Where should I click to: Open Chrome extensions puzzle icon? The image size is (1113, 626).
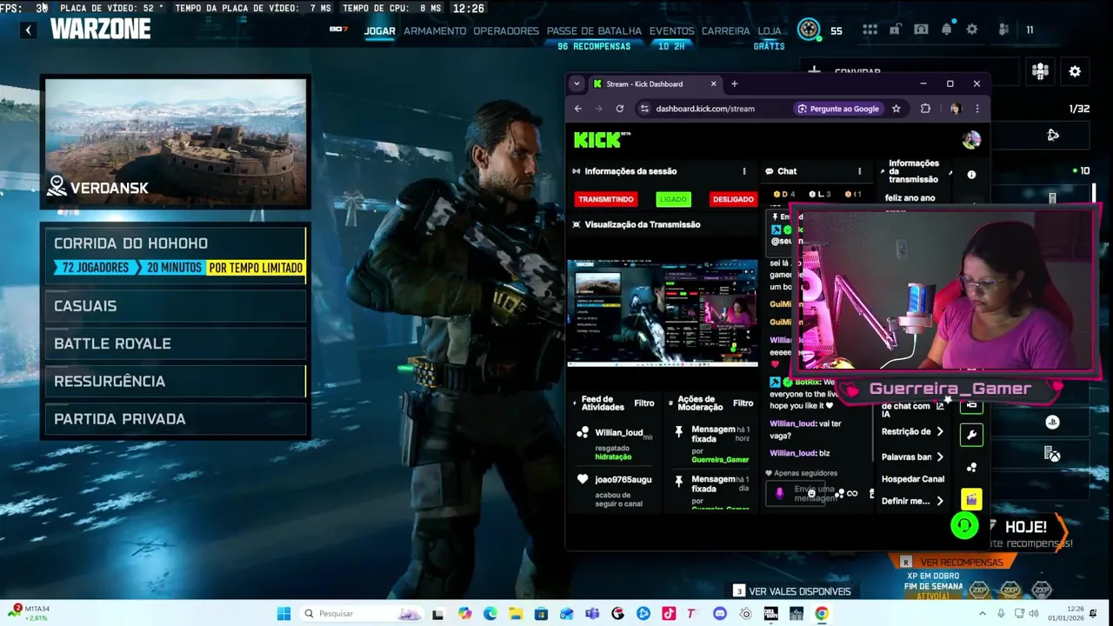pos(925,109)
